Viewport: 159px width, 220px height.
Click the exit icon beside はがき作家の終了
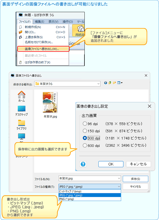click(x=20, y=62)
